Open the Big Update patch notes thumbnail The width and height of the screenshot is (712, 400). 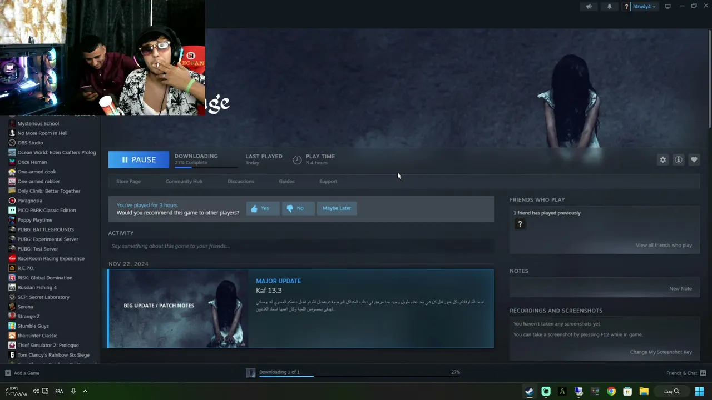tap(178, 308)
